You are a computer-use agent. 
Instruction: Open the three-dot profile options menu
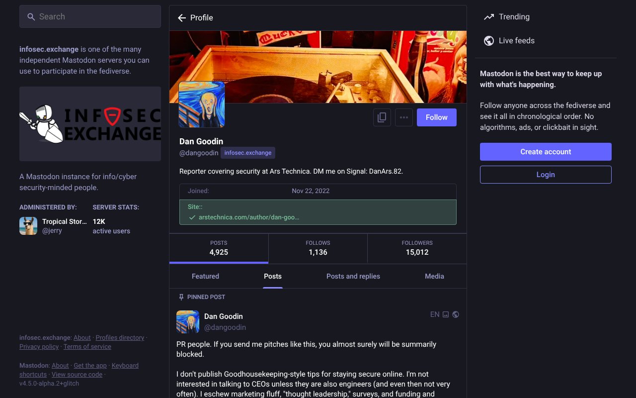[404, 117]
